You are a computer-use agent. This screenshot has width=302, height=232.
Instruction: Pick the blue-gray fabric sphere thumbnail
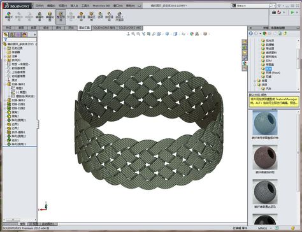[x=265, y=123]
